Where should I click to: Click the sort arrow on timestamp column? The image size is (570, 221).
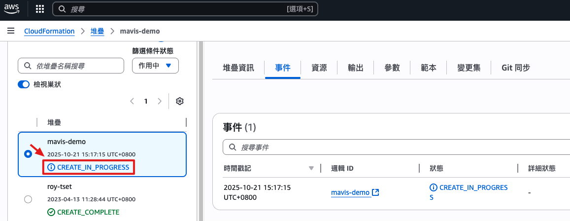(311, 168)
